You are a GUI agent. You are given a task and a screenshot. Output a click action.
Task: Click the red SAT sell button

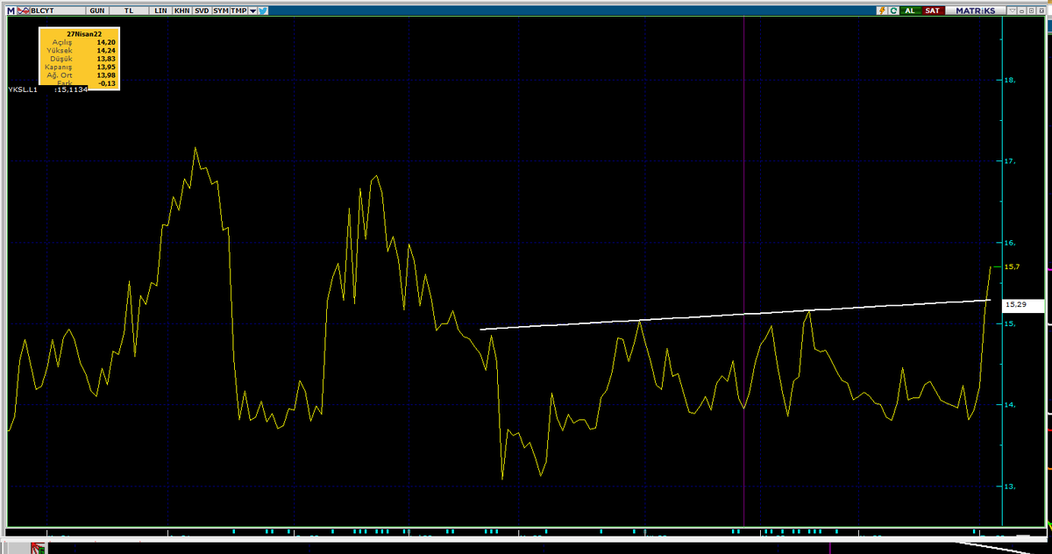click(x=932, y=11)
